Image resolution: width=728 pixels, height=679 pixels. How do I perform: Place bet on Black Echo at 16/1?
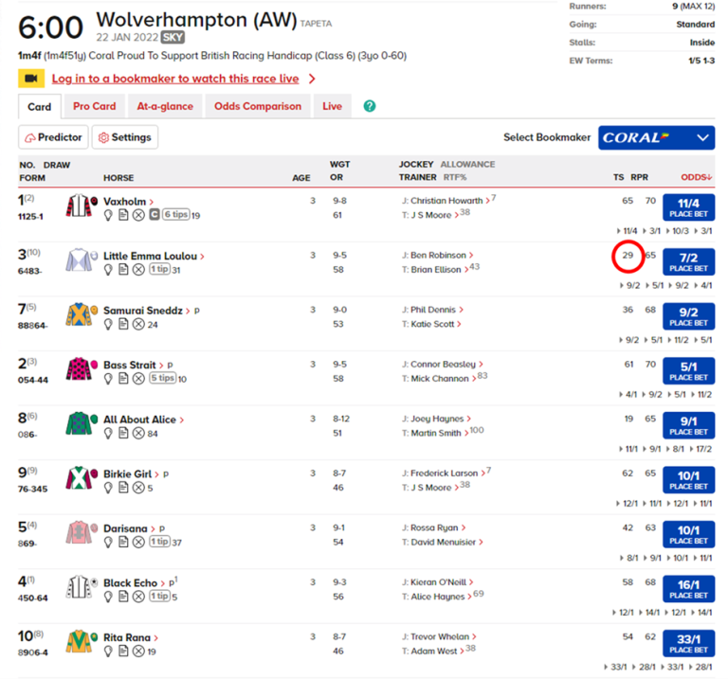(x=688, y=588)
